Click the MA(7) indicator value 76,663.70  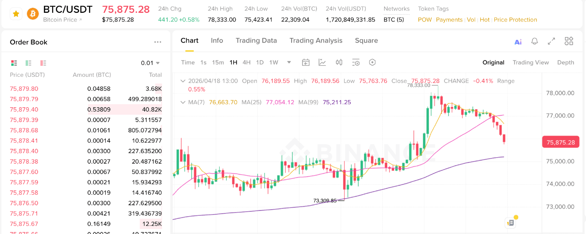click(x=223, y=102)
